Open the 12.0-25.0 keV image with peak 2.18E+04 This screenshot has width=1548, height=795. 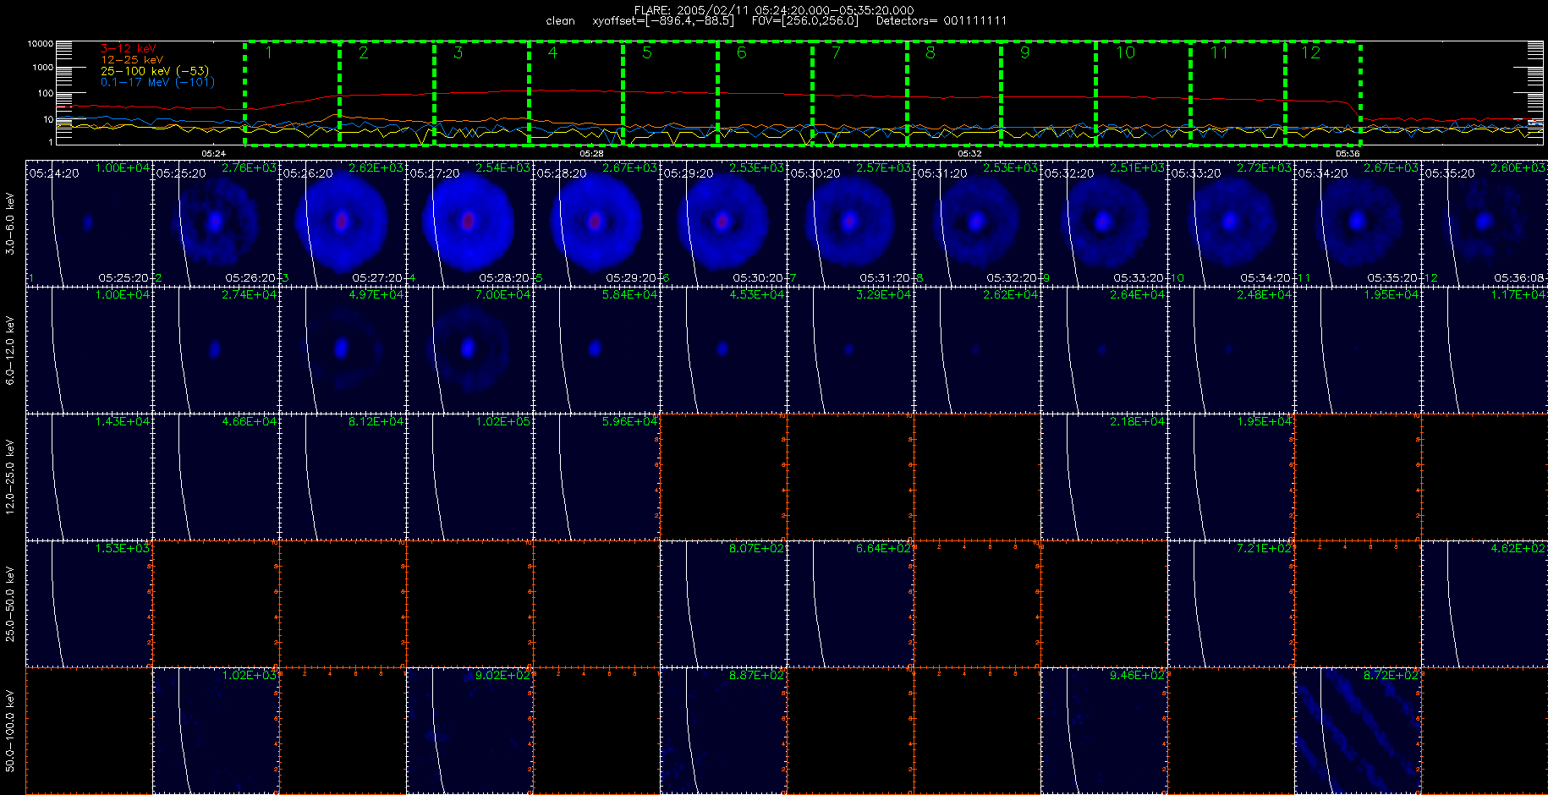pyautogui.click(x=1105, y=477)
